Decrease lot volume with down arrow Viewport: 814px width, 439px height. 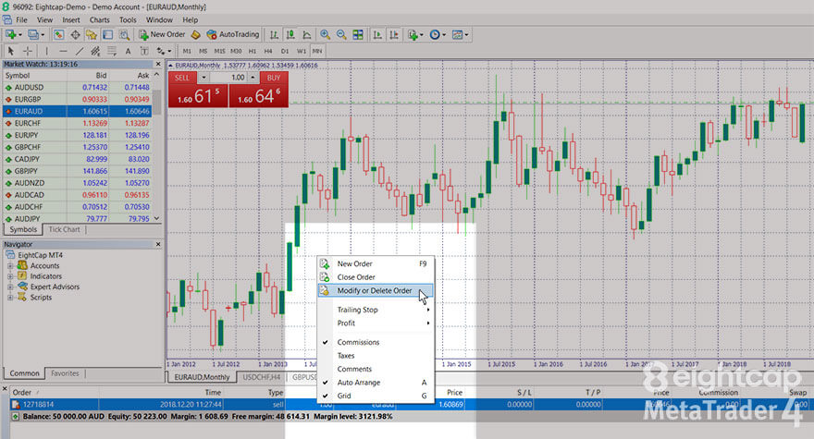[x=203, y=78]
